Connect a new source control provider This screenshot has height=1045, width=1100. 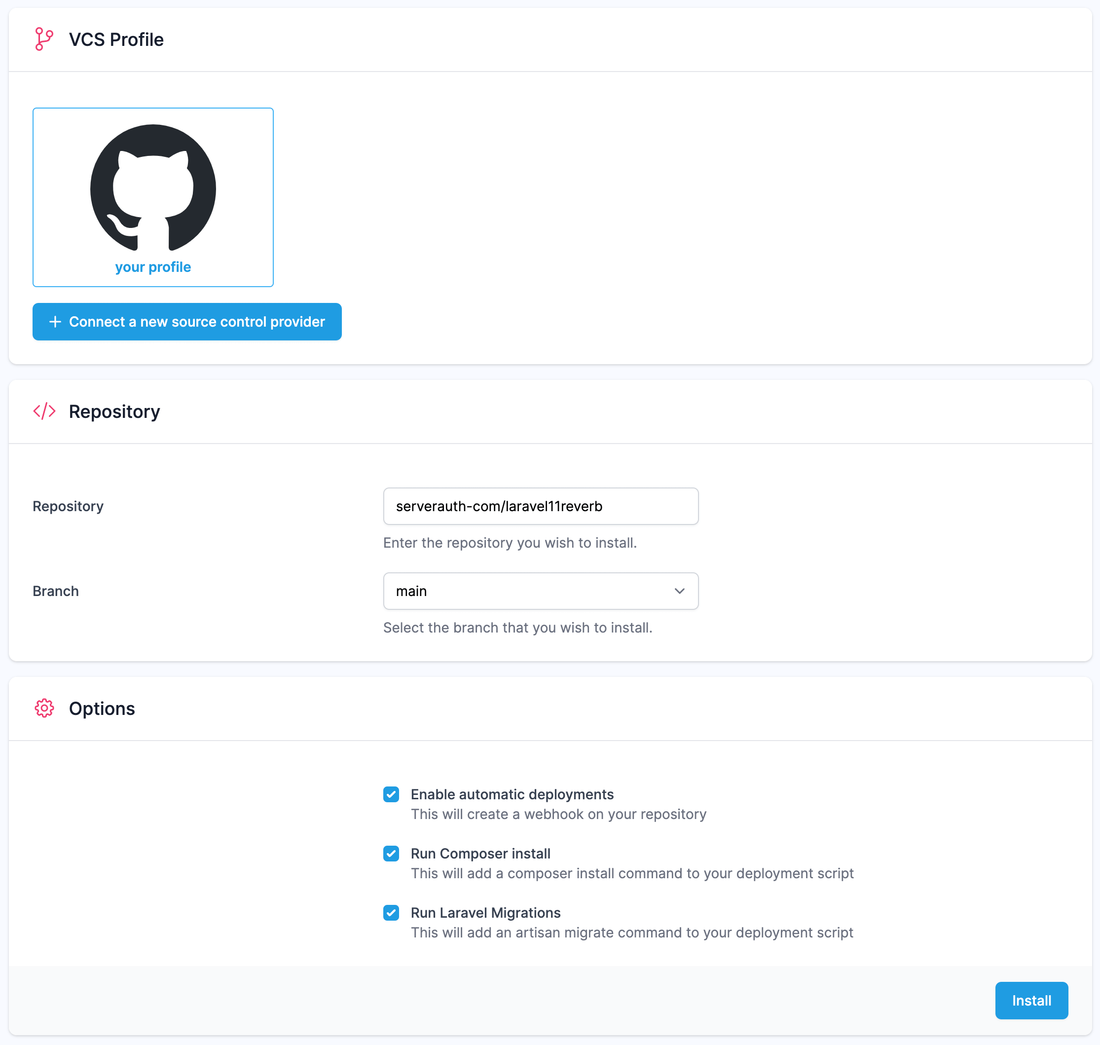tap(187, 322)
